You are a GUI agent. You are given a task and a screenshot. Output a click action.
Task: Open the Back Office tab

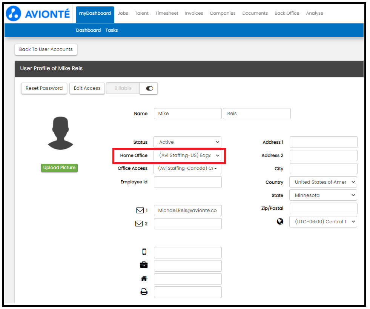pyautogui.click(x=287, y=13)
